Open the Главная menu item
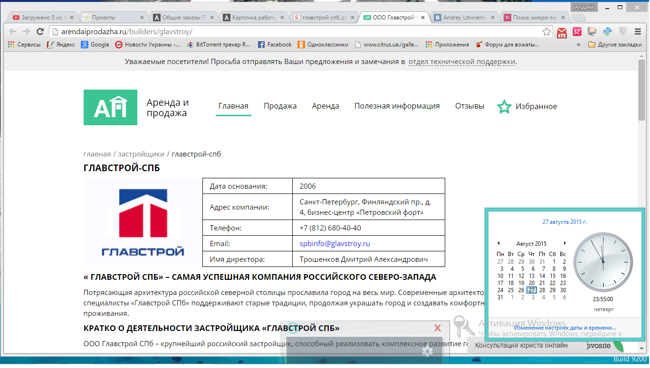Viewport: 650px width, 368px height. [233, 106]
